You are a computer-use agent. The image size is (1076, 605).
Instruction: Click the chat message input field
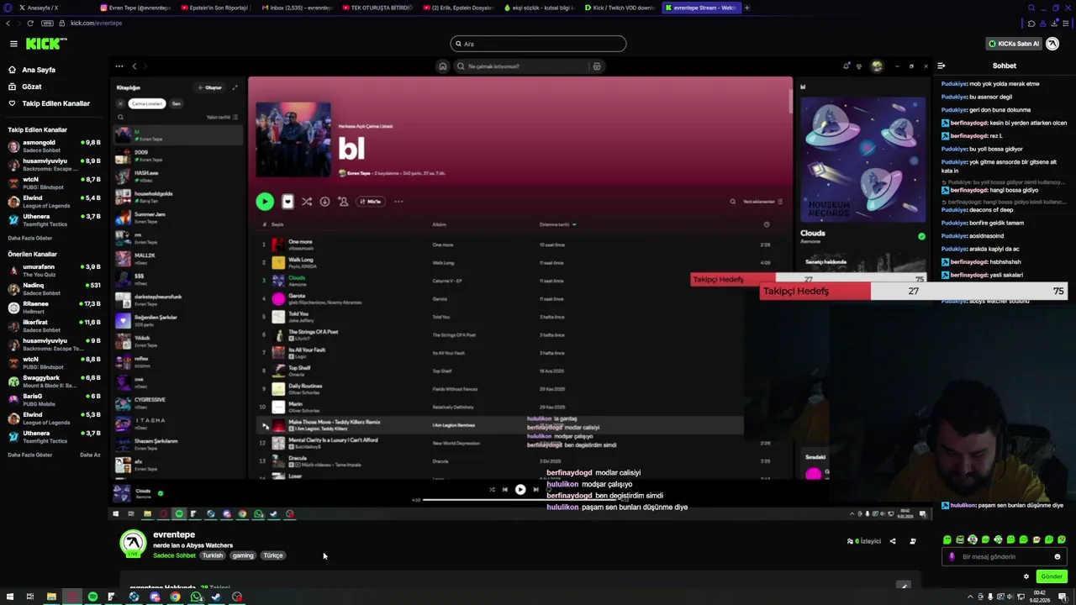(x=1005, y=556)
